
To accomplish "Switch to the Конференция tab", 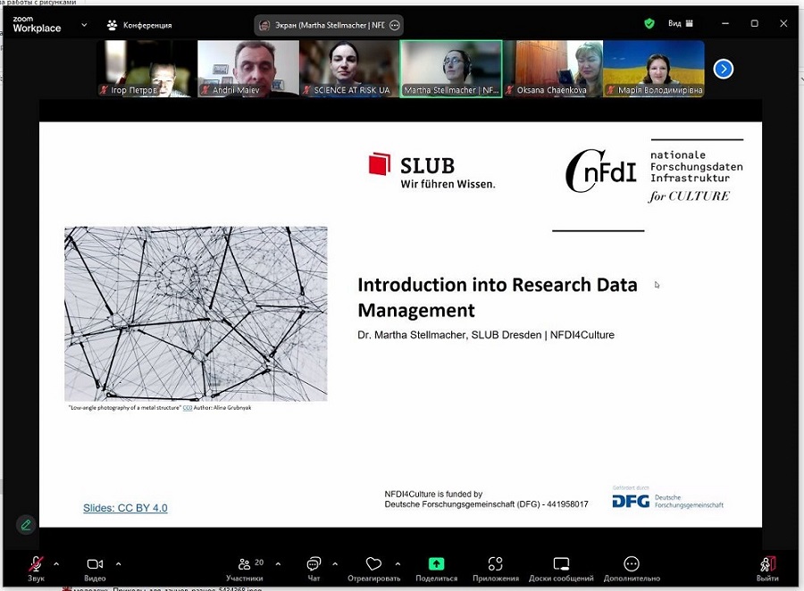I will (x=138, y=25).
